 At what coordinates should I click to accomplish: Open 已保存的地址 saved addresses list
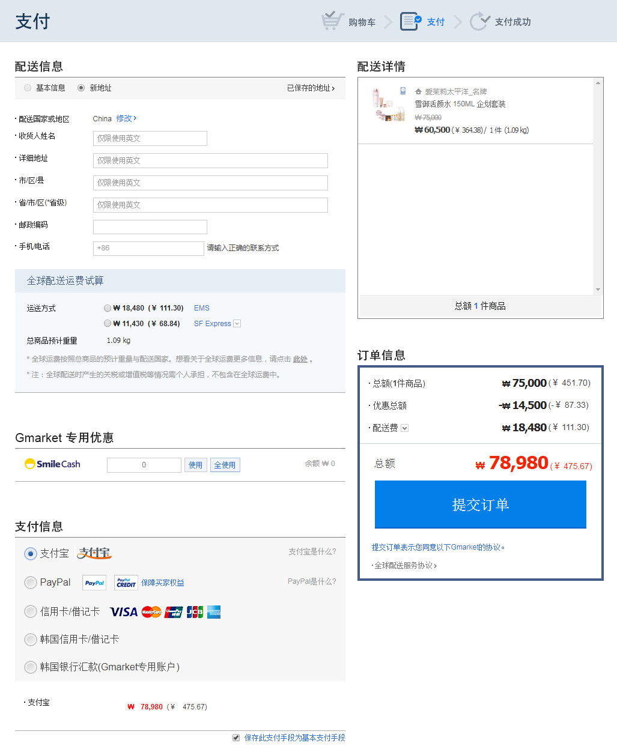[x=311, y=88]
